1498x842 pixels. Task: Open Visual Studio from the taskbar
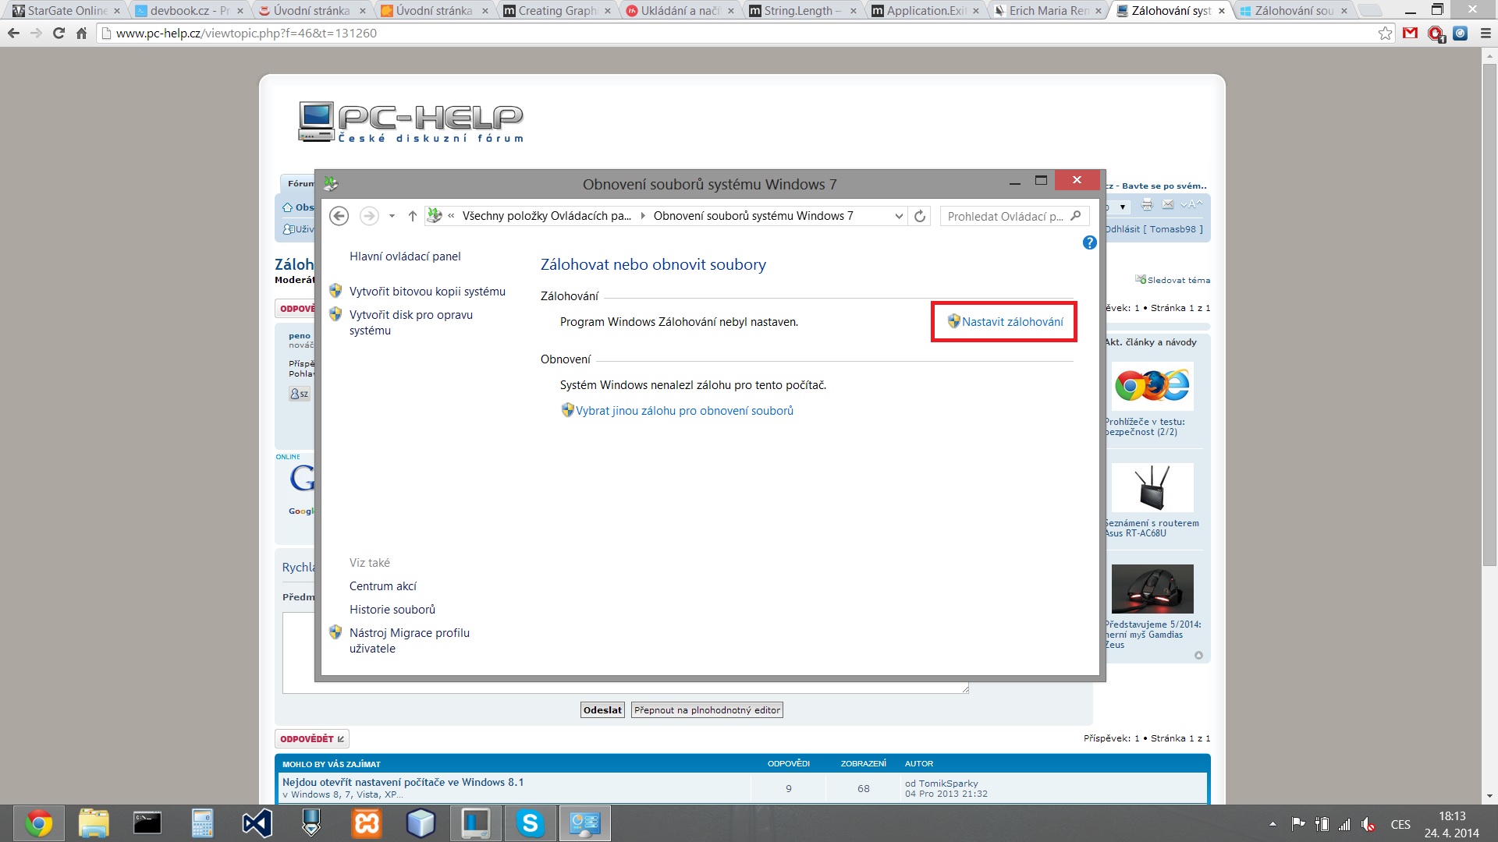[x=257, y=823]
